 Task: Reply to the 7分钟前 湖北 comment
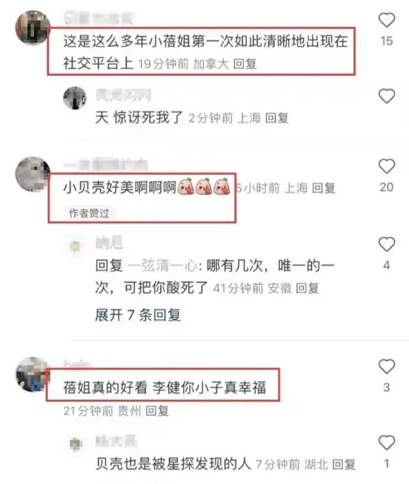344,464
